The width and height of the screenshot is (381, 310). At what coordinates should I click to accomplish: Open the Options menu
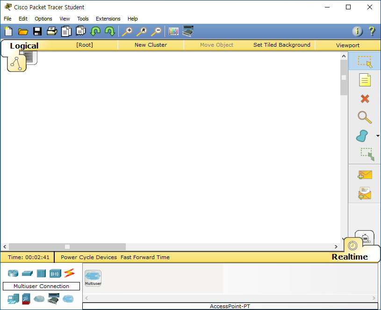(43, 19)
